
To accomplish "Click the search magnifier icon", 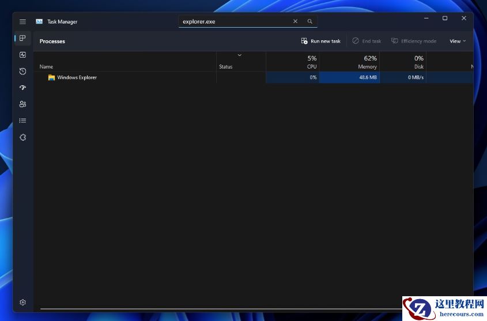I will coord(309,21).
